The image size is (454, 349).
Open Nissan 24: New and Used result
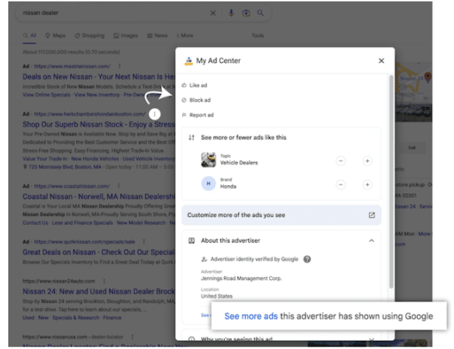click(x=98, y=291)
